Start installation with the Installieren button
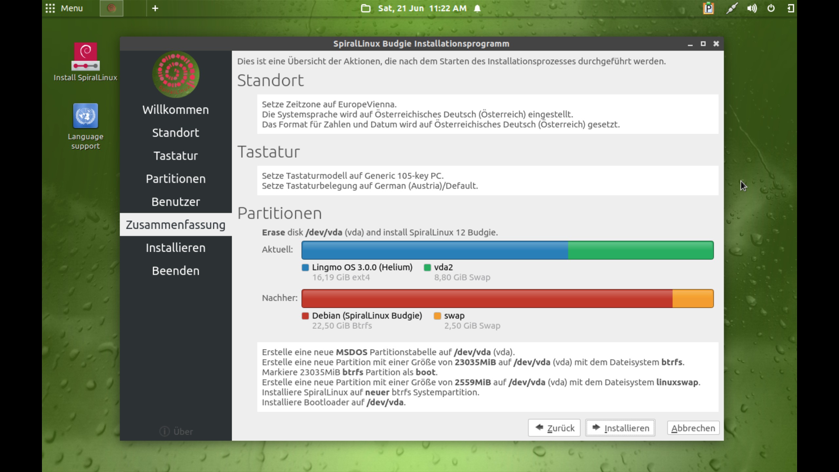 (620, 428)
